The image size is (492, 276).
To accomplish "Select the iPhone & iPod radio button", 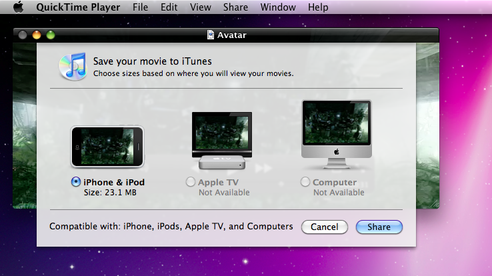I will coord(76,181).
